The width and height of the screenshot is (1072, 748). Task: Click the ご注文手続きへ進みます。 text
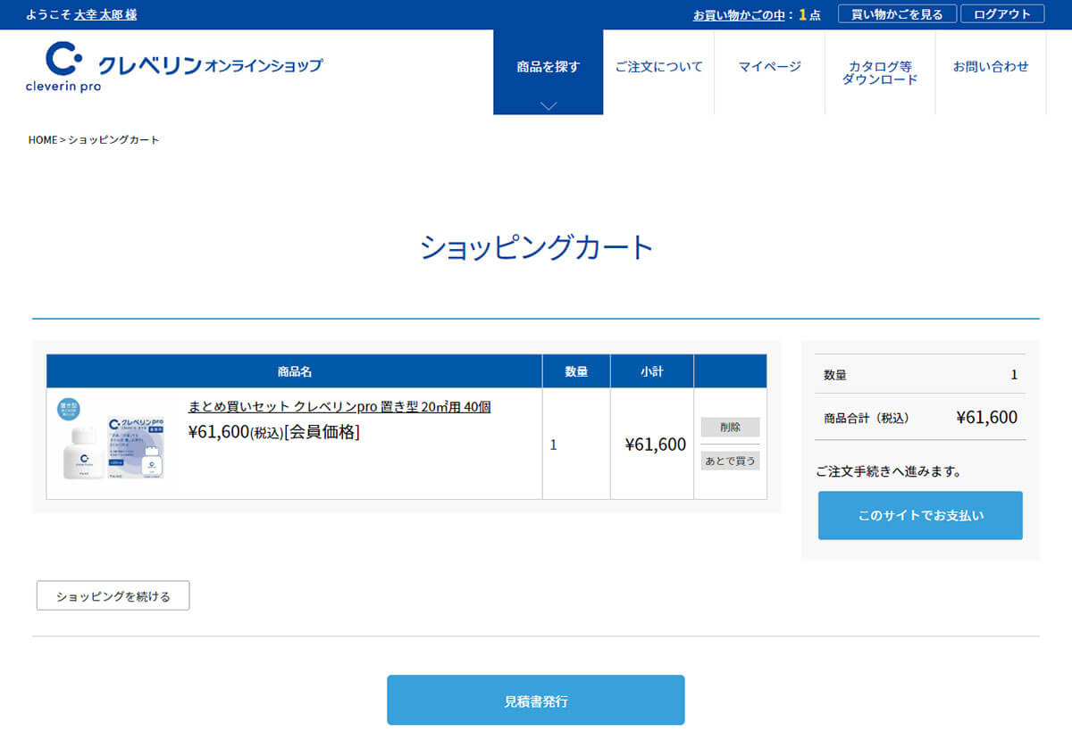[889, 471]
